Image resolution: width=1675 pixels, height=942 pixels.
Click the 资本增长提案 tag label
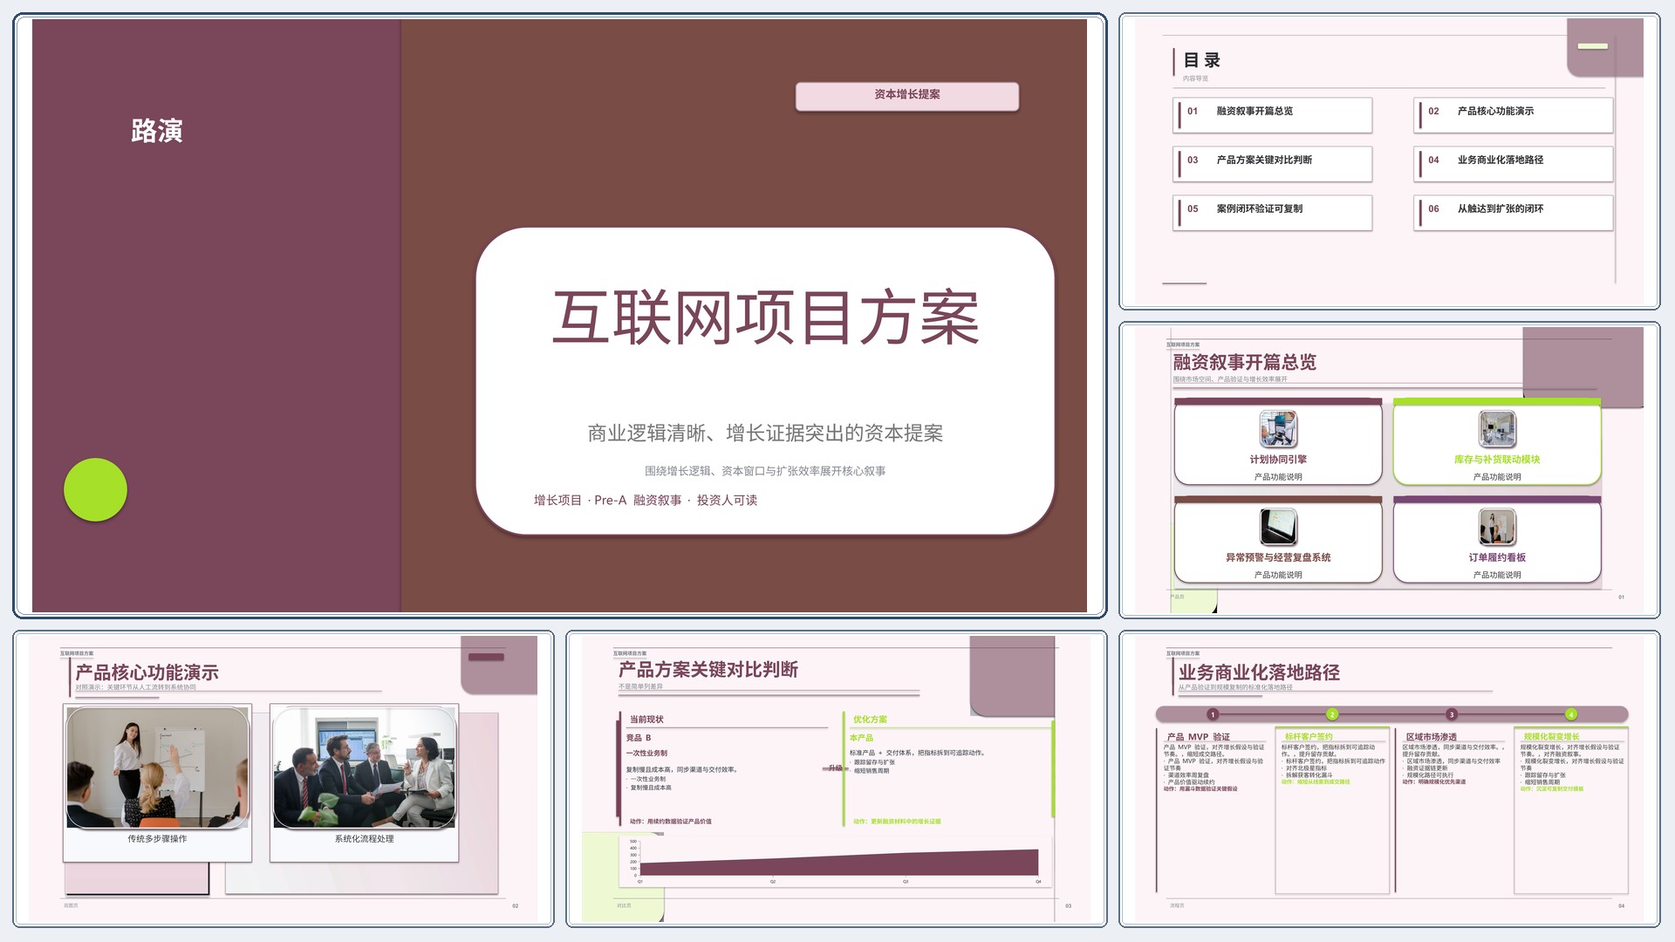point(906,95)
